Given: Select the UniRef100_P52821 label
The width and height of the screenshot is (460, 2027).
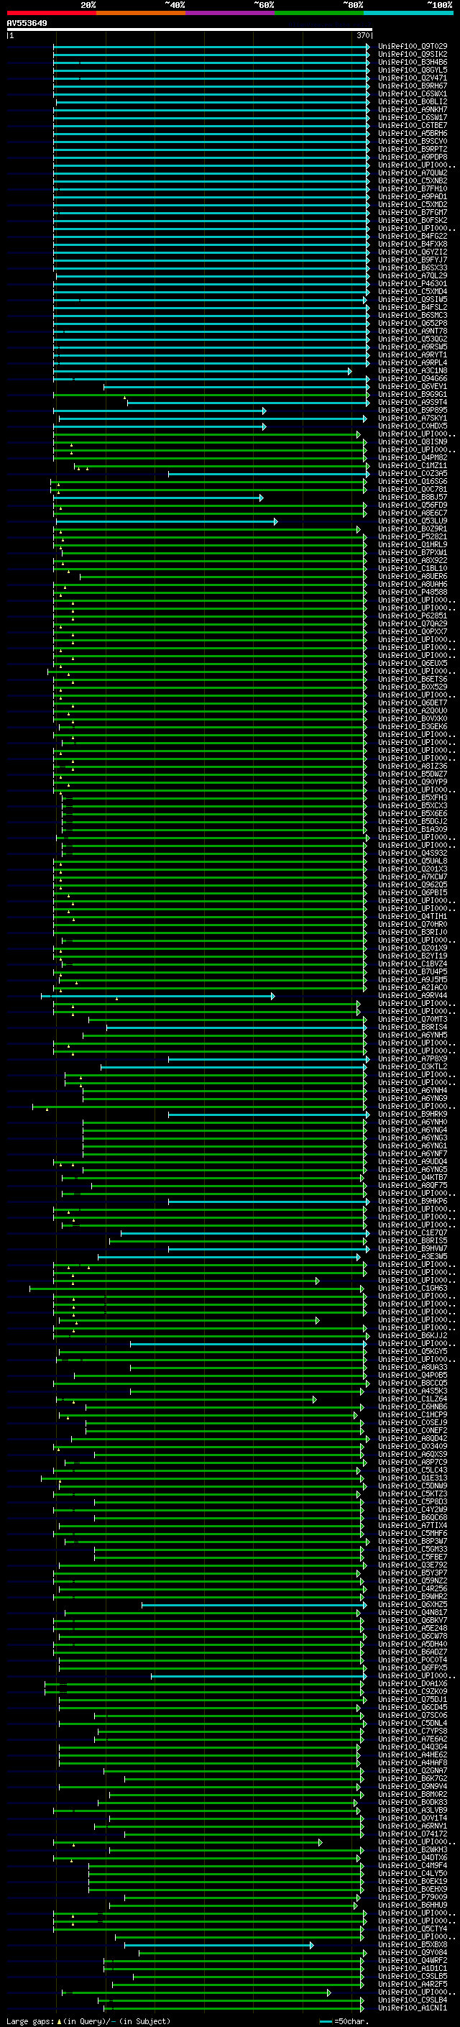Looking at the screenshot, I should [x=413, y=536].
